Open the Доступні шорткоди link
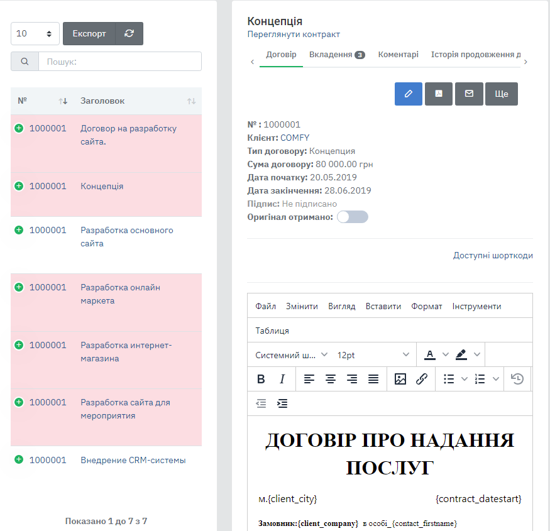Image resolution: width=550 pixels, height=531 pixels. click(x=493, y=256)
